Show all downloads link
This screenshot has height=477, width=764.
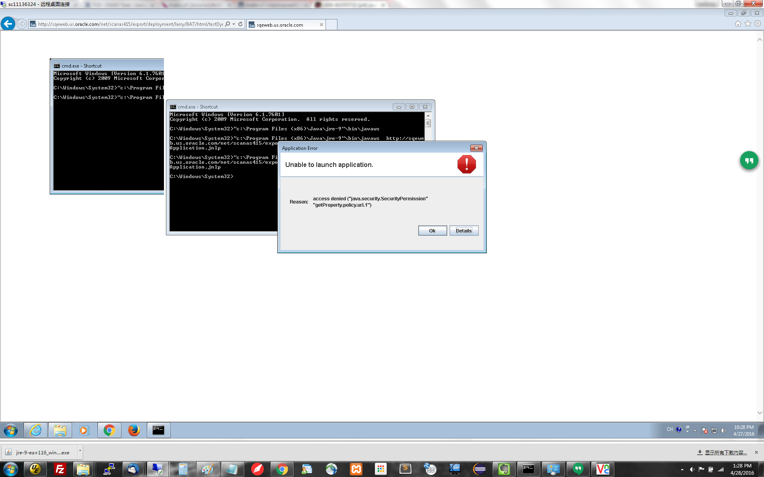pos(725,452)
